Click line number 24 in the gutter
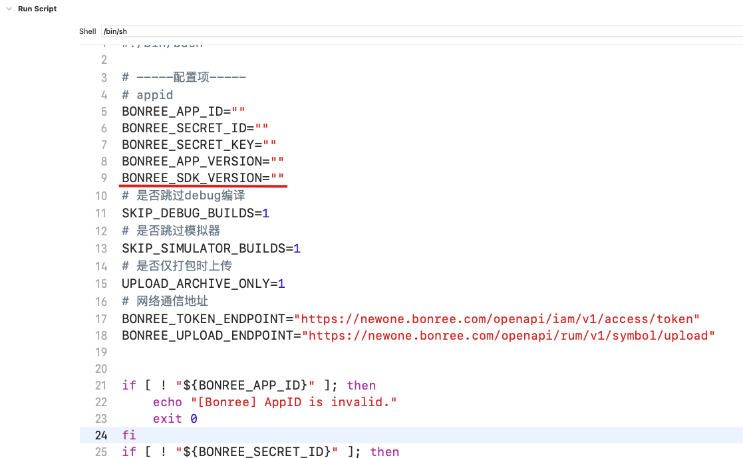Screen dimensions: 743x458 point(100,435)
